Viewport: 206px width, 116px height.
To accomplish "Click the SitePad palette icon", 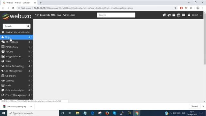I will pyautogui.click(x=3, y=32).
